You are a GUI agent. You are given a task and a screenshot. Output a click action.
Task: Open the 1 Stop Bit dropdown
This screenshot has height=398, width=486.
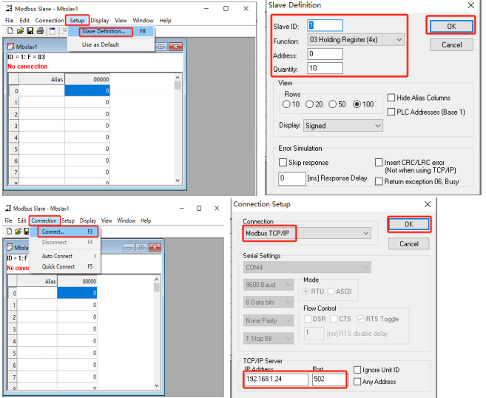[269, 339]
